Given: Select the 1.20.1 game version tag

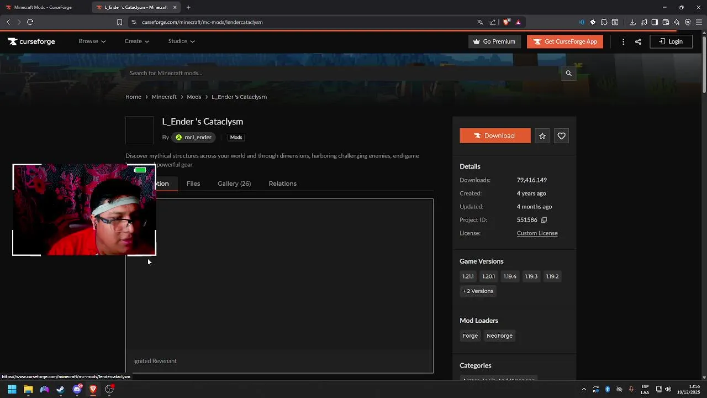Looking at the screenshot, I should tap(488, 276).
